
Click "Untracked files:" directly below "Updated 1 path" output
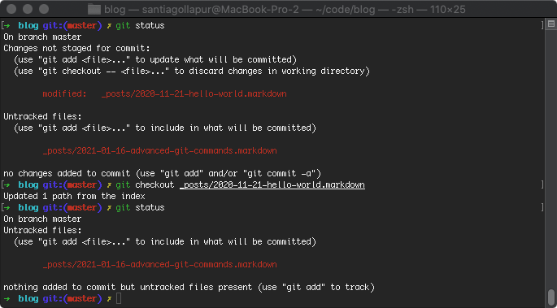click(x=42, y=230)
